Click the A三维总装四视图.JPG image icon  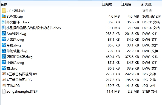[x=4, y=74]
